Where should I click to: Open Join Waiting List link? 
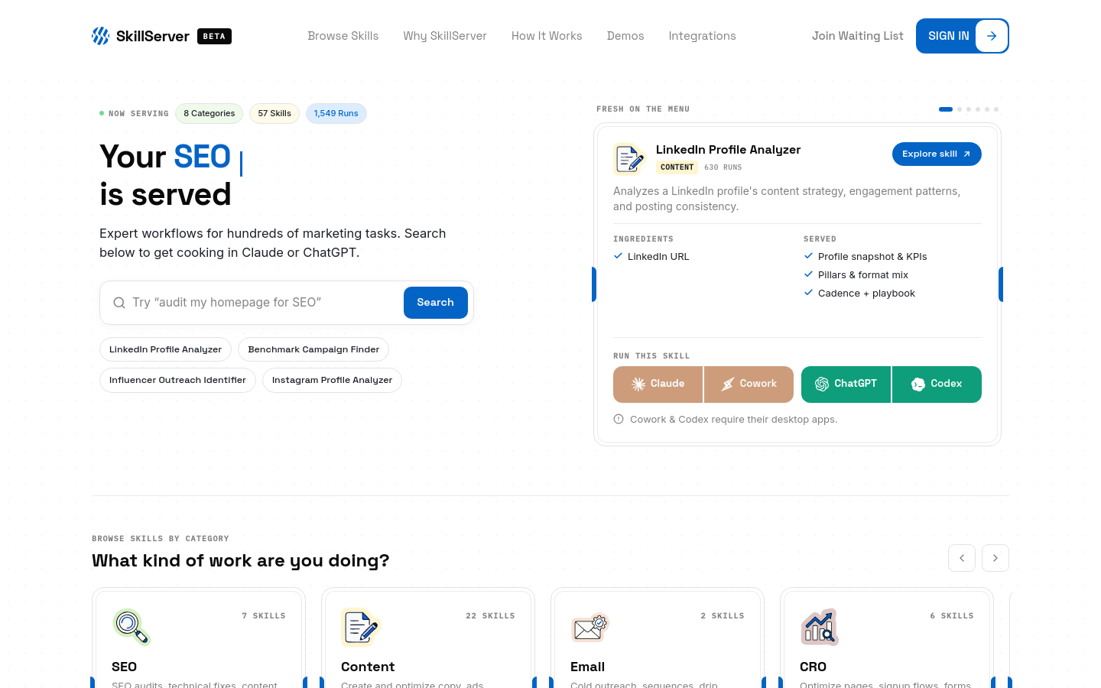(x=858, y=36)
